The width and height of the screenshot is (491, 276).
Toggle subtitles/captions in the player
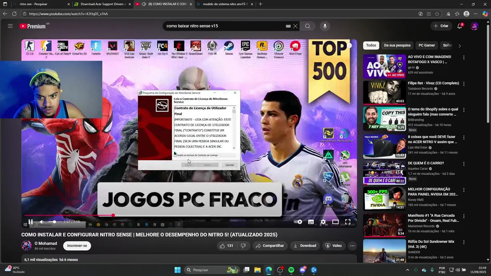[x=311, y=222]
